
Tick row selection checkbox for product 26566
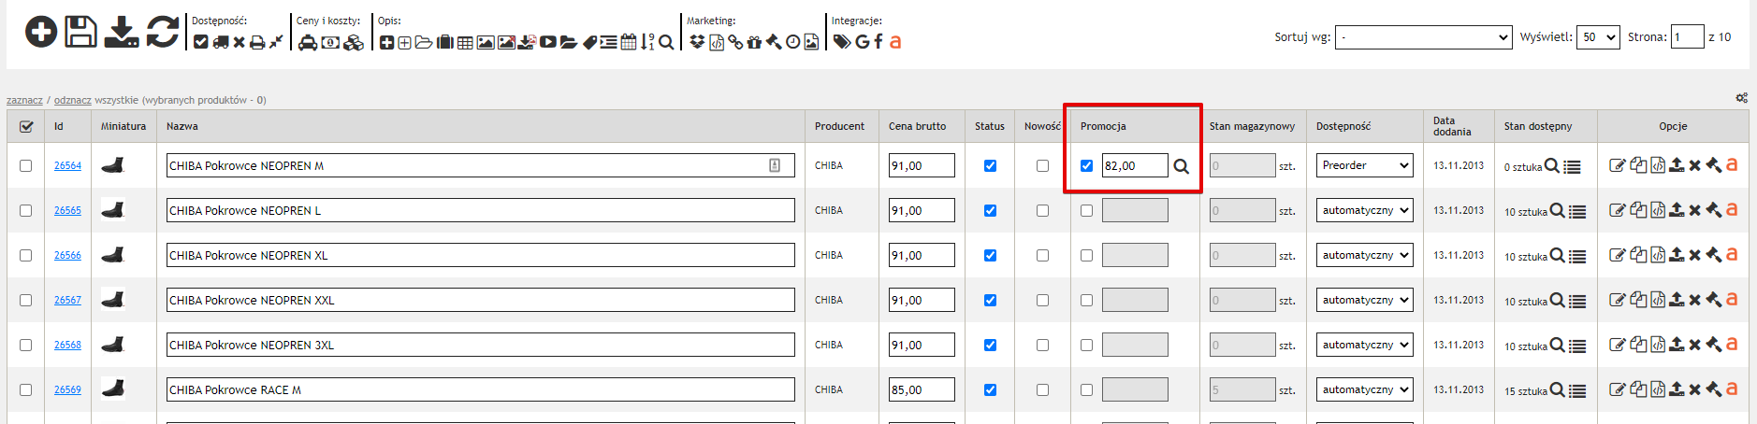click(25, 256)
